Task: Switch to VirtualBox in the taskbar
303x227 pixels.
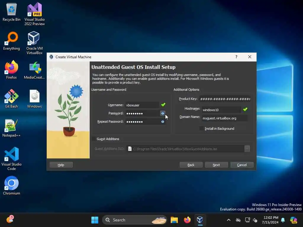Action: tap(200, 220)
